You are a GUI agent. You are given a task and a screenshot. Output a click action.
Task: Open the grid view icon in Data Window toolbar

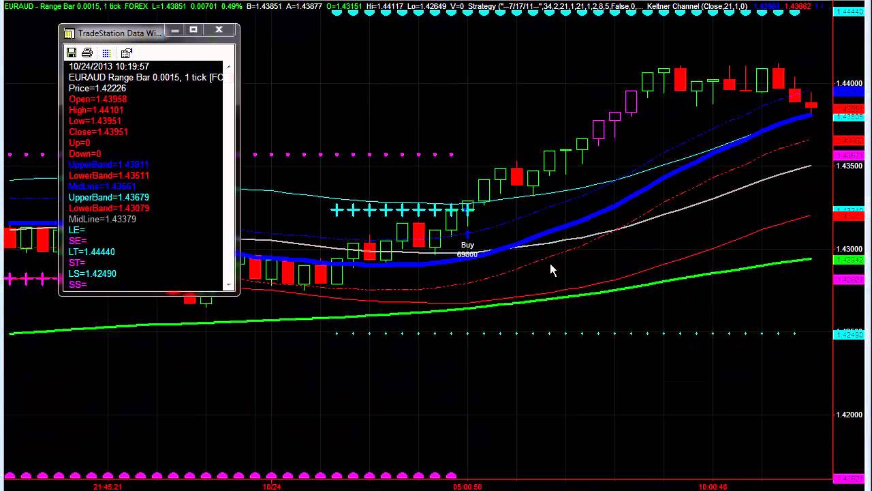[106, 53]
